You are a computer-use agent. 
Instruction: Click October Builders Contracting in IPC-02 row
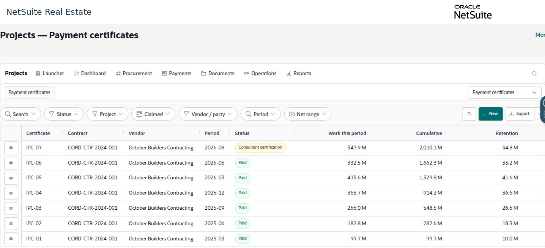(x=161, y=224)
